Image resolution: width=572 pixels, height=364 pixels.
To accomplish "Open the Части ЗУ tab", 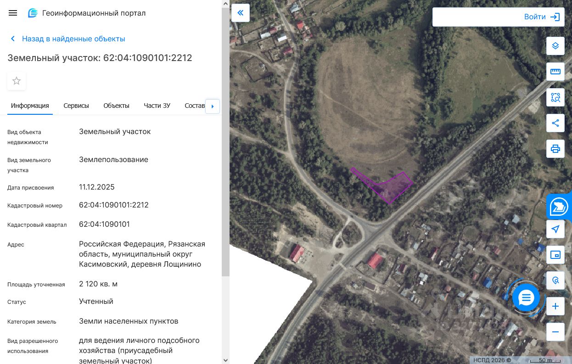I will (157, 106).
